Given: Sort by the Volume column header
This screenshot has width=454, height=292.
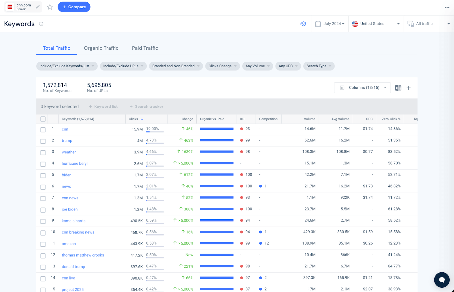Looking at the screenshot, I should [x=310, y=119].
